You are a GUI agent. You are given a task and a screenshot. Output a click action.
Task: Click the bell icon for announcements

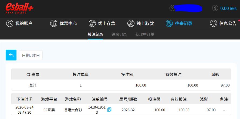[x=214, y=23]
